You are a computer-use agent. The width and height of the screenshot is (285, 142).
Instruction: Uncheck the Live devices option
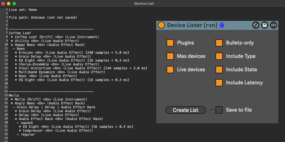coord(170,70)
